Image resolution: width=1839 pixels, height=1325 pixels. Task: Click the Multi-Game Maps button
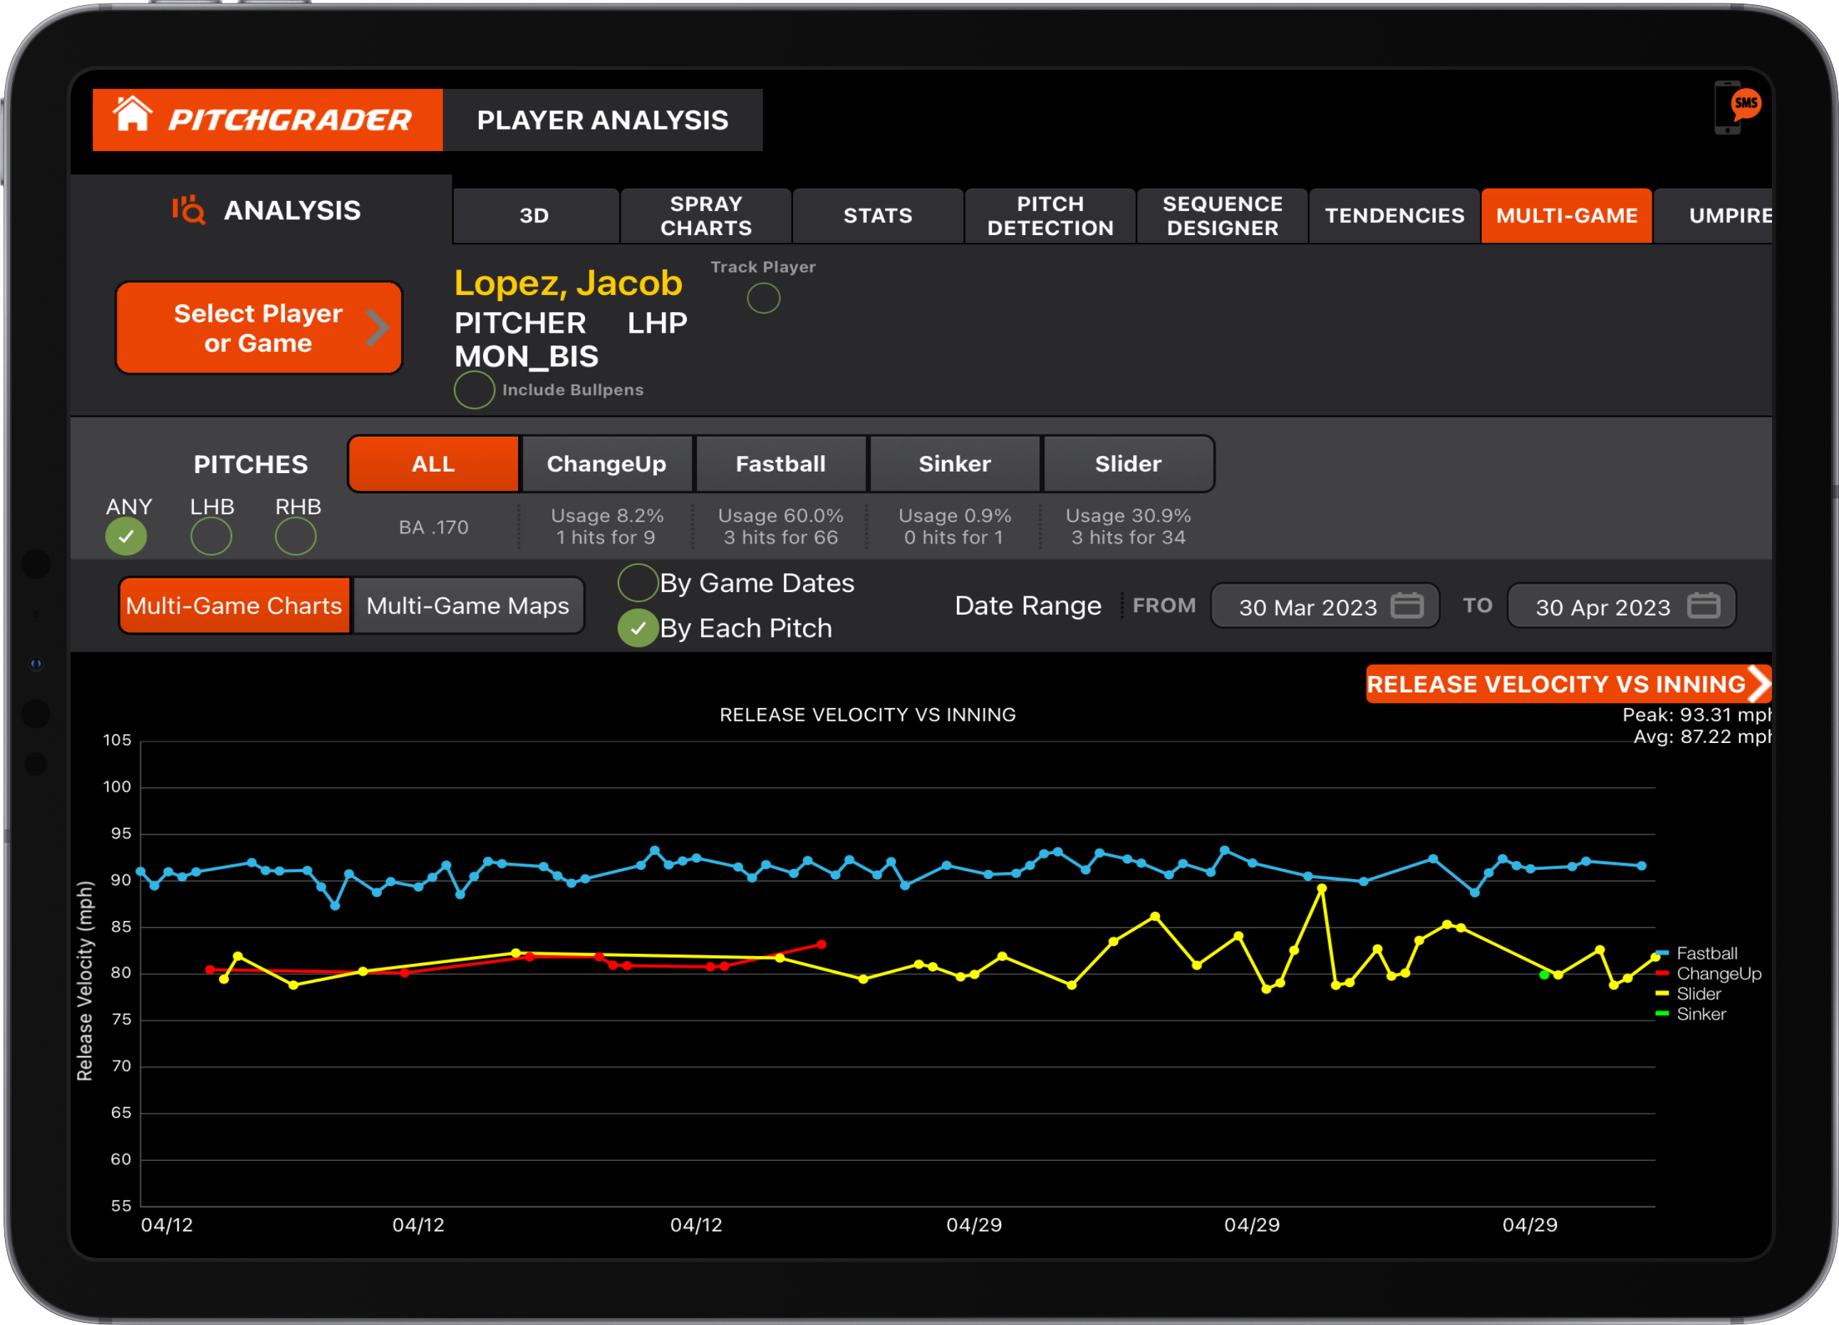468,605
